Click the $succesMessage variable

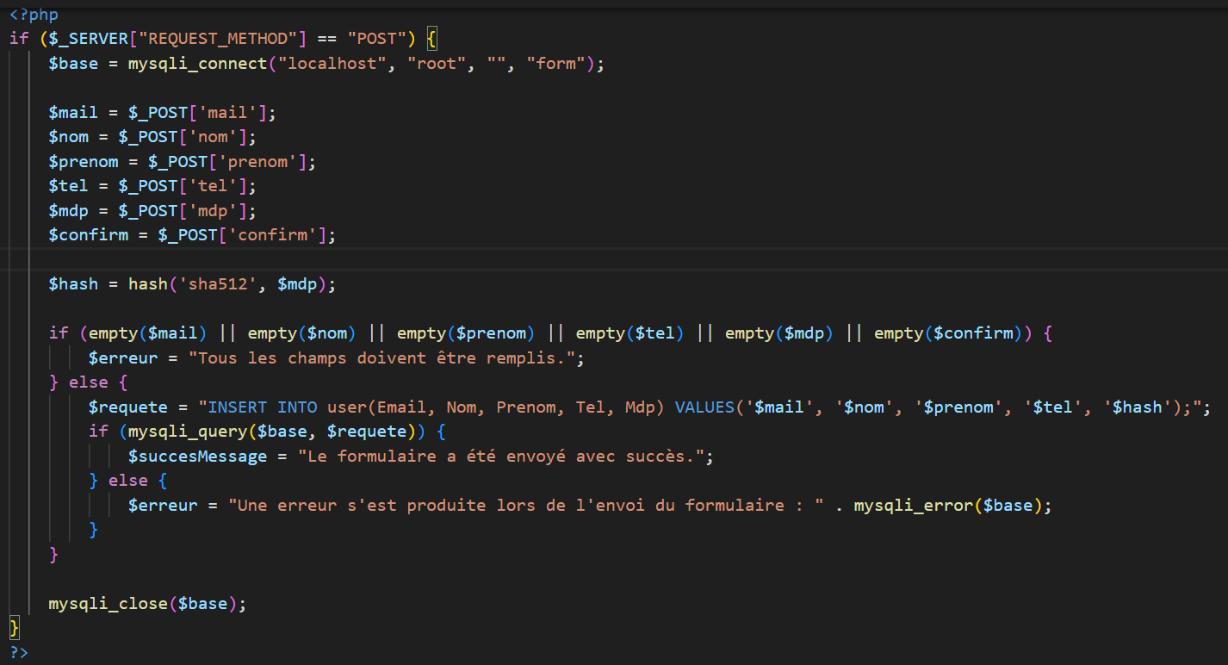pos(197,457)
